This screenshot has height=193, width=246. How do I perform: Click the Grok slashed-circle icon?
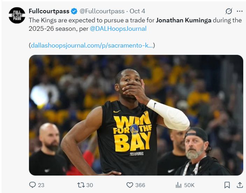pos(229,11)
